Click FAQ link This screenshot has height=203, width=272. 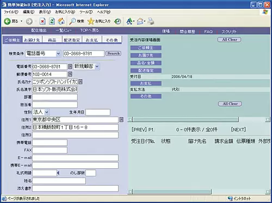pos(208,31)
